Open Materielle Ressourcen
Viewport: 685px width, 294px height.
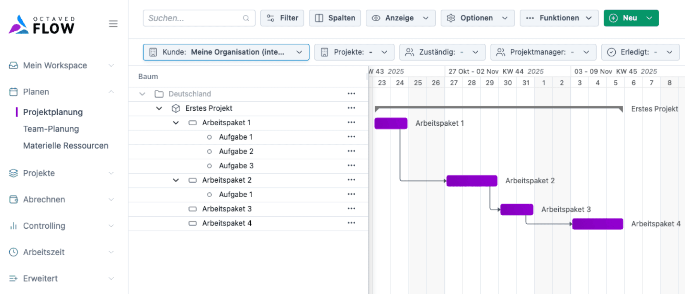[66, 146]
